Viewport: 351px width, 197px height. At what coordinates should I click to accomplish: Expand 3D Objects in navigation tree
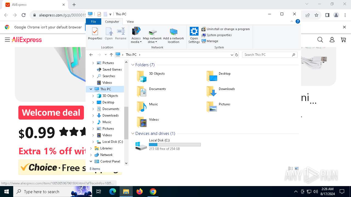pyautogui.click(x=93, y=96)
